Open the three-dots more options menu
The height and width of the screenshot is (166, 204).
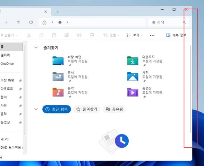[x=152, y=35]
